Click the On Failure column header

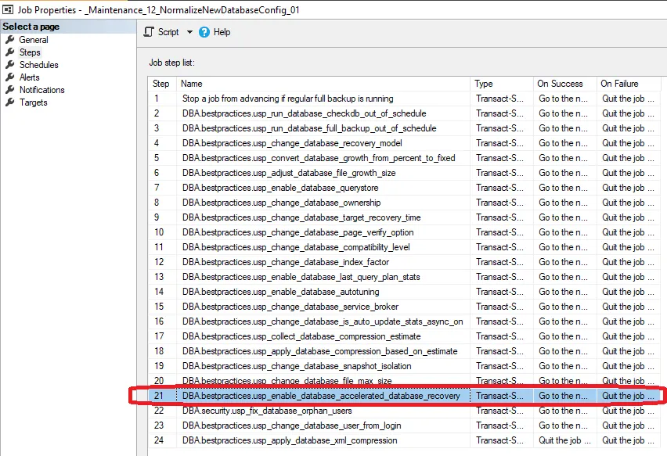(619, 84)
